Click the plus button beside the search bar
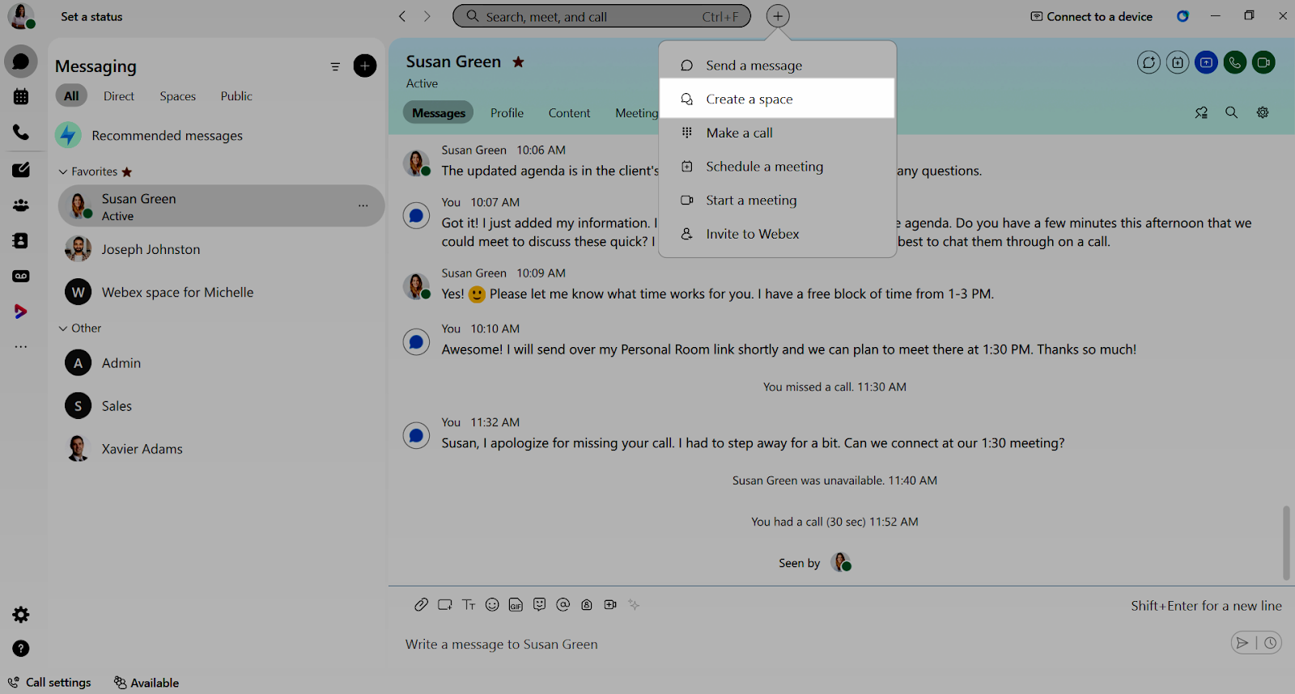Viewport: 1295px width, 694px height. tap(778, 16)
